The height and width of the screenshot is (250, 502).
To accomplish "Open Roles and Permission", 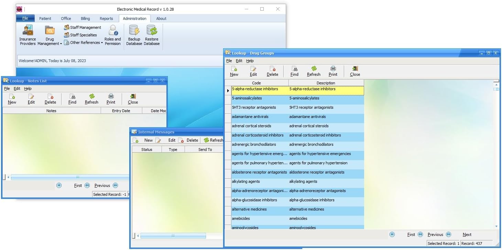I will click(113, 34).
